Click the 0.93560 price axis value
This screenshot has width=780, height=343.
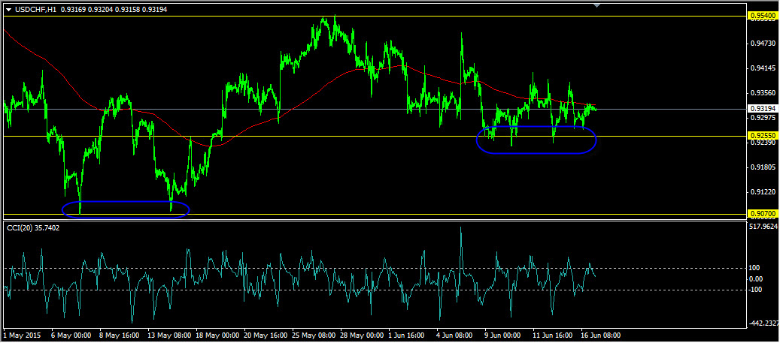tap(763, 93)
